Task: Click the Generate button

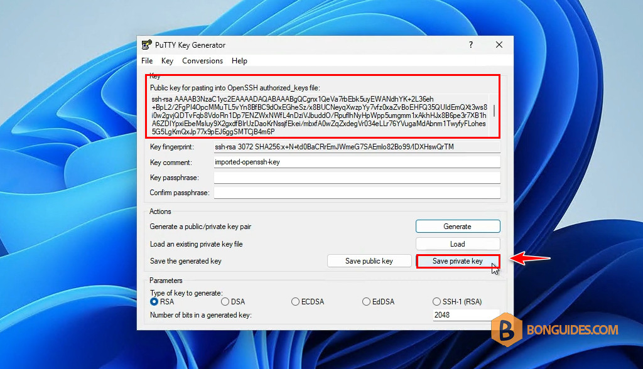Action: (458, 227)
